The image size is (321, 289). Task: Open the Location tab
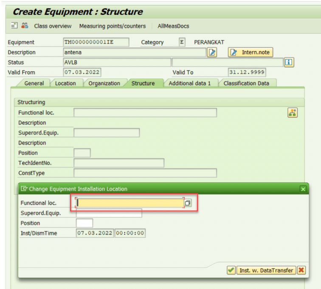point(65,83)
